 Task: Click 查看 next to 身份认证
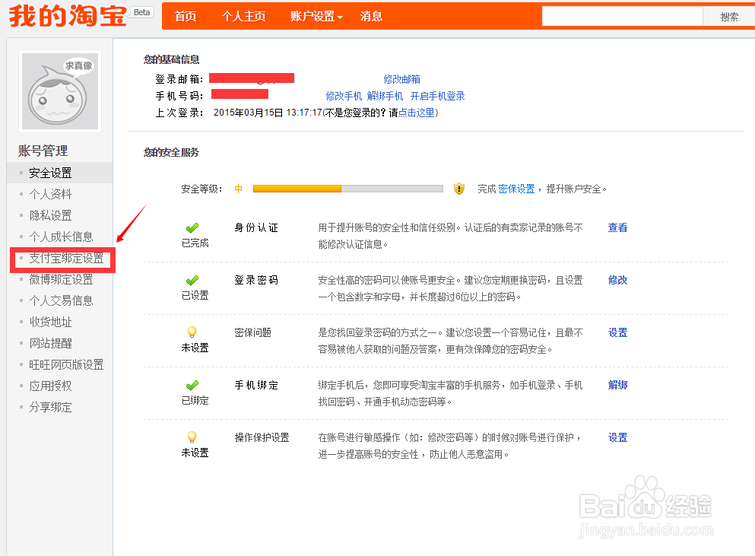click(x=617, y=227)
